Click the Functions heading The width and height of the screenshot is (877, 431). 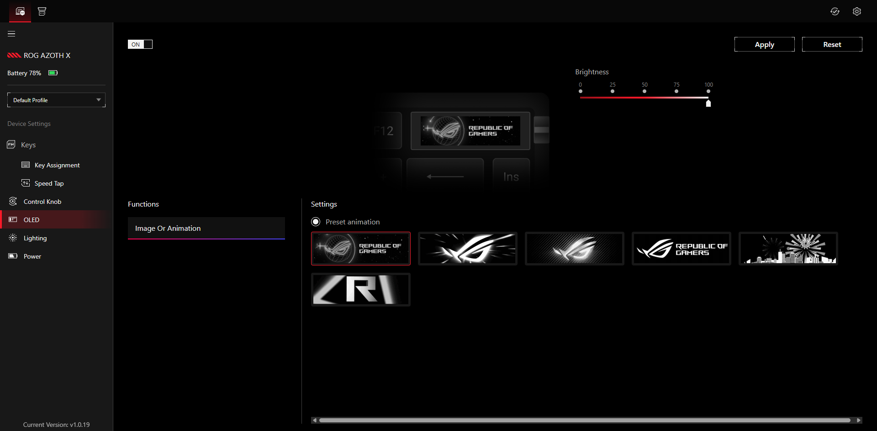coord(143,204)
